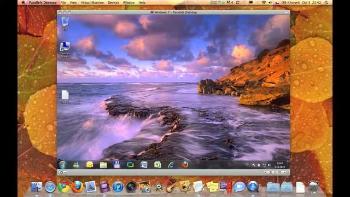The height and width of the screenshot is (197, 350).
Task: Click the keyboard language flag icon
Action: [277, 3]
